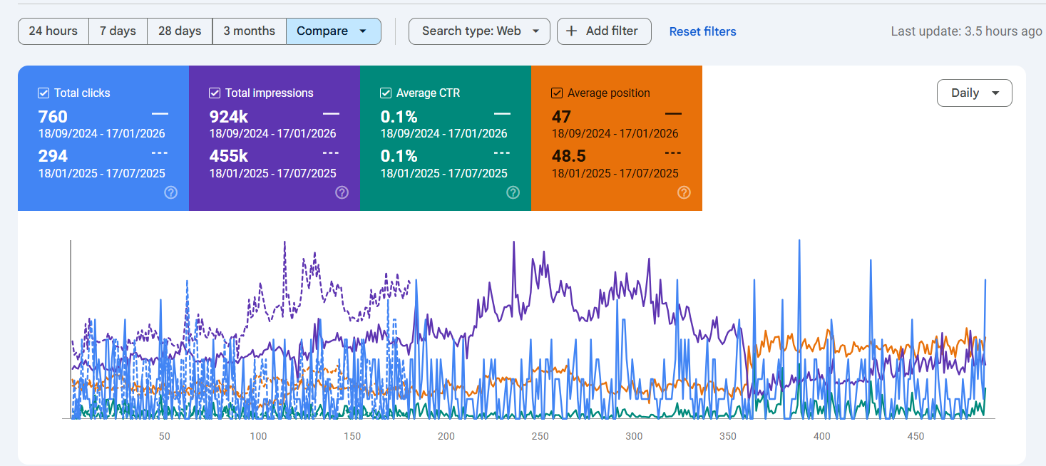
Task: Click the Add filter button
Action: click(604, 31)
